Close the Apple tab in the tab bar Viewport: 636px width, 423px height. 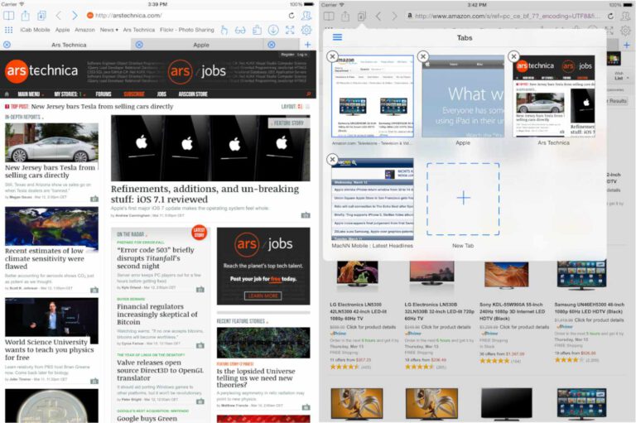(139, 45)
